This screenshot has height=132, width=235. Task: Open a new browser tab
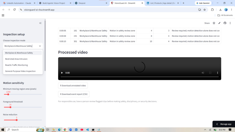point(183,3)
